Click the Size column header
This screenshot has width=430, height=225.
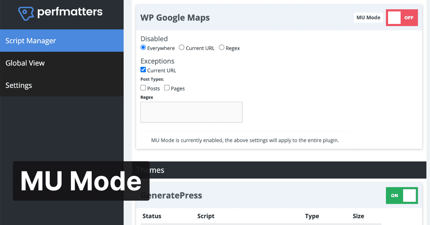click(x=358, y=216)
